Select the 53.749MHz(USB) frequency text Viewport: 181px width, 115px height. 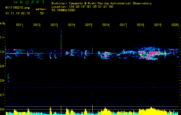(63, 10)
